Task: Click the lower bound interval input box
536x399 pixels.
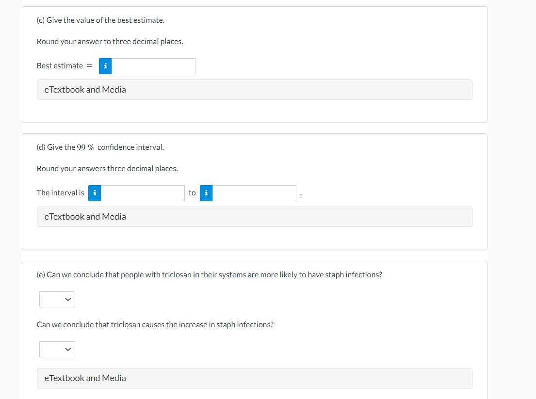Action: [143, 193]
